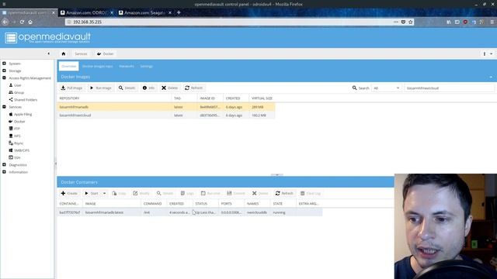This screenshot has width=497, height=279.
Task: Switch to the Overview tab
Action: pyautogui.click(x=69, y=66)
